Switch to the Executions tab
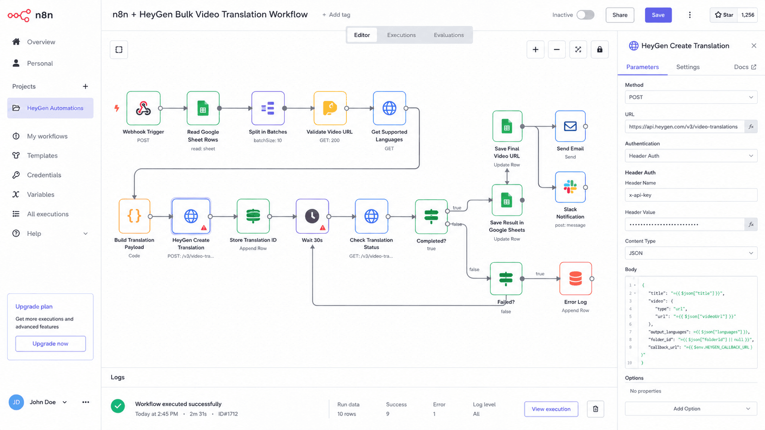Viewport: 765px width, 430px height. [x=401, y=35]
